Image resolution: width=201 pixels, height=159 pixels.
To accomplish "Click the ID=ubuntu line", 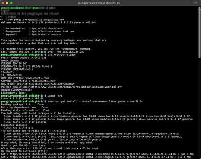I will 8,72.
